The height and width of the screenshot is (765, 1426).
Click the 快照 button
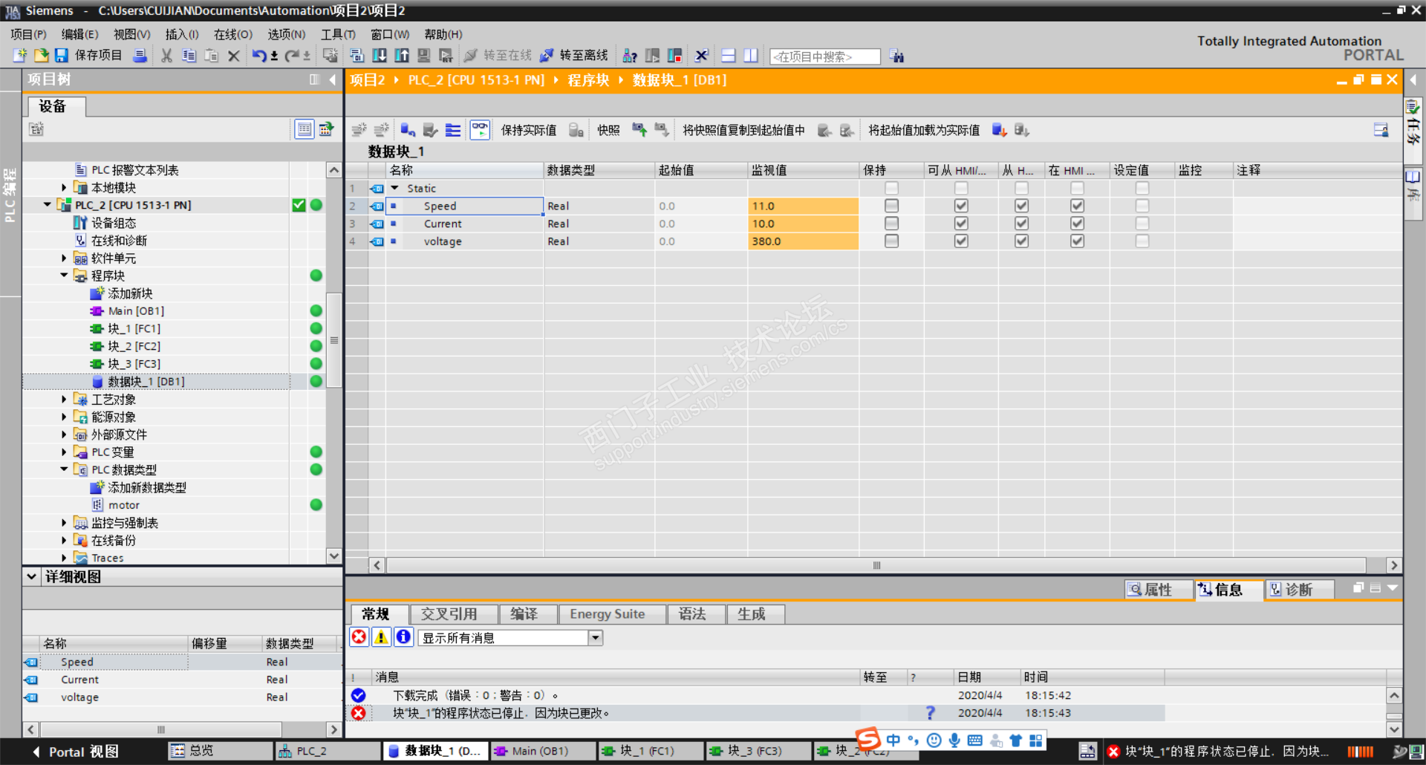(x=608, y=130)
